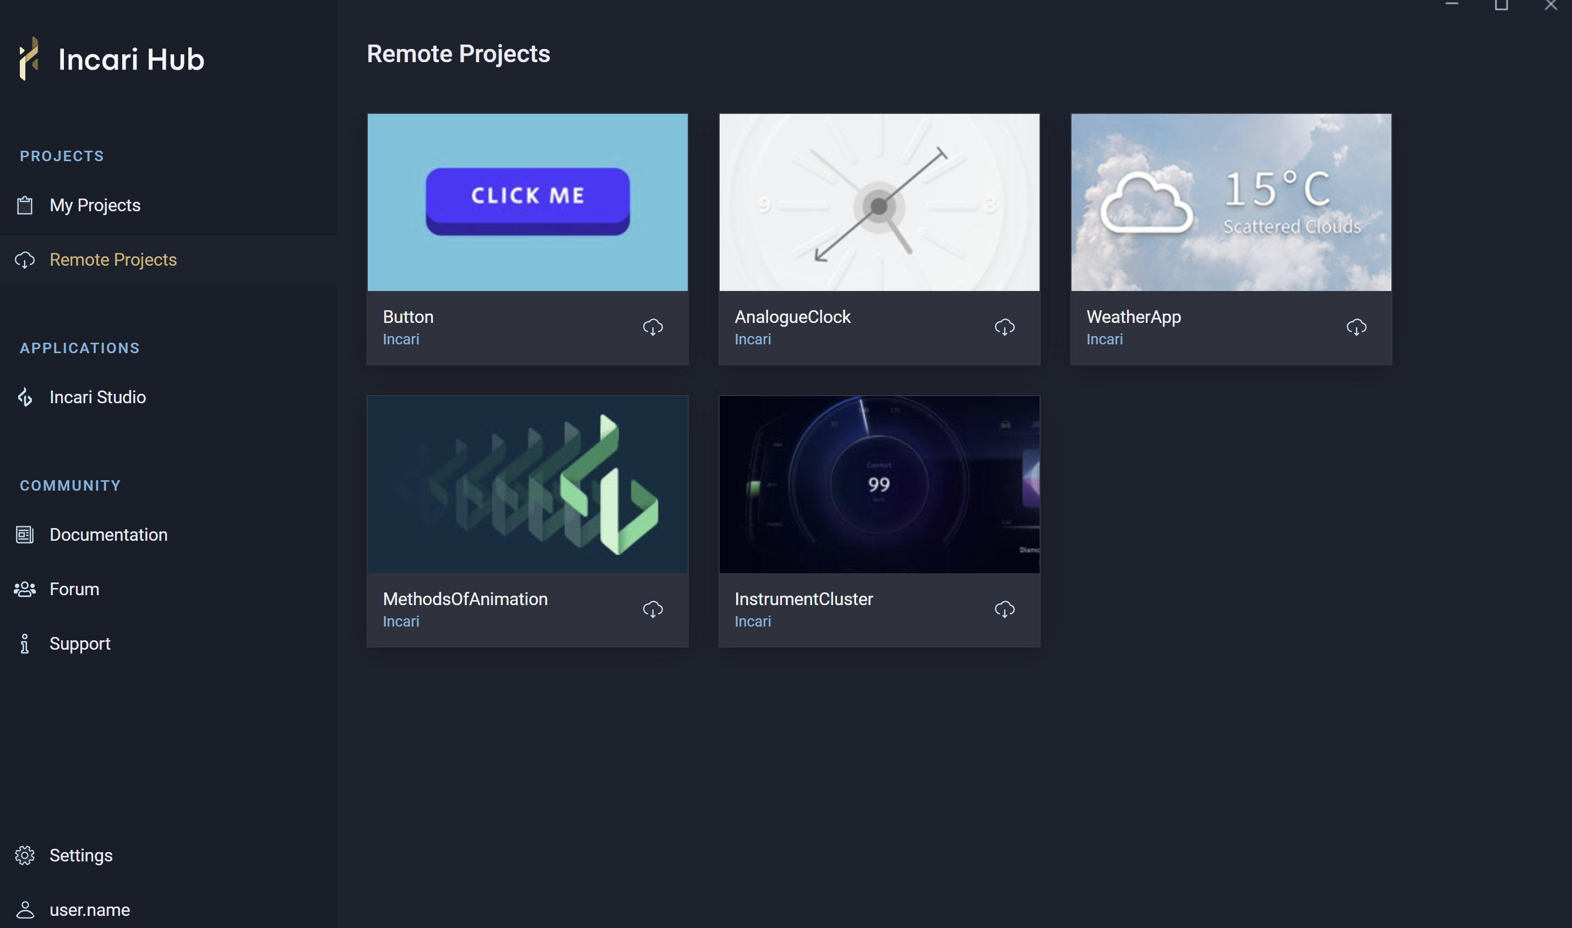
Task: Open the Support page
Action: coord(168,644)
